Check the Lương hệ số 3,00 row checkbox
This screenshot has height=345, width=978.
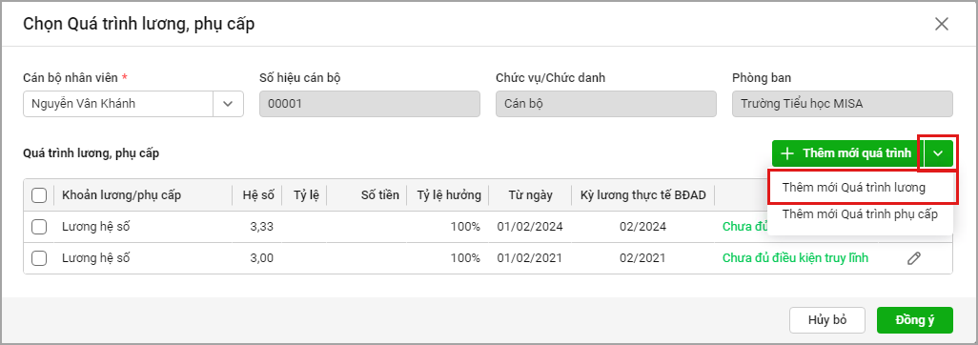(x=39, y=258)
